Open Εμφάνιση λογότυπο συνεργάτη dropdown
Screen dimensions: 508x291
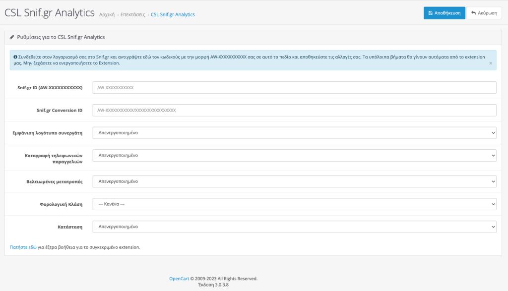294,133
